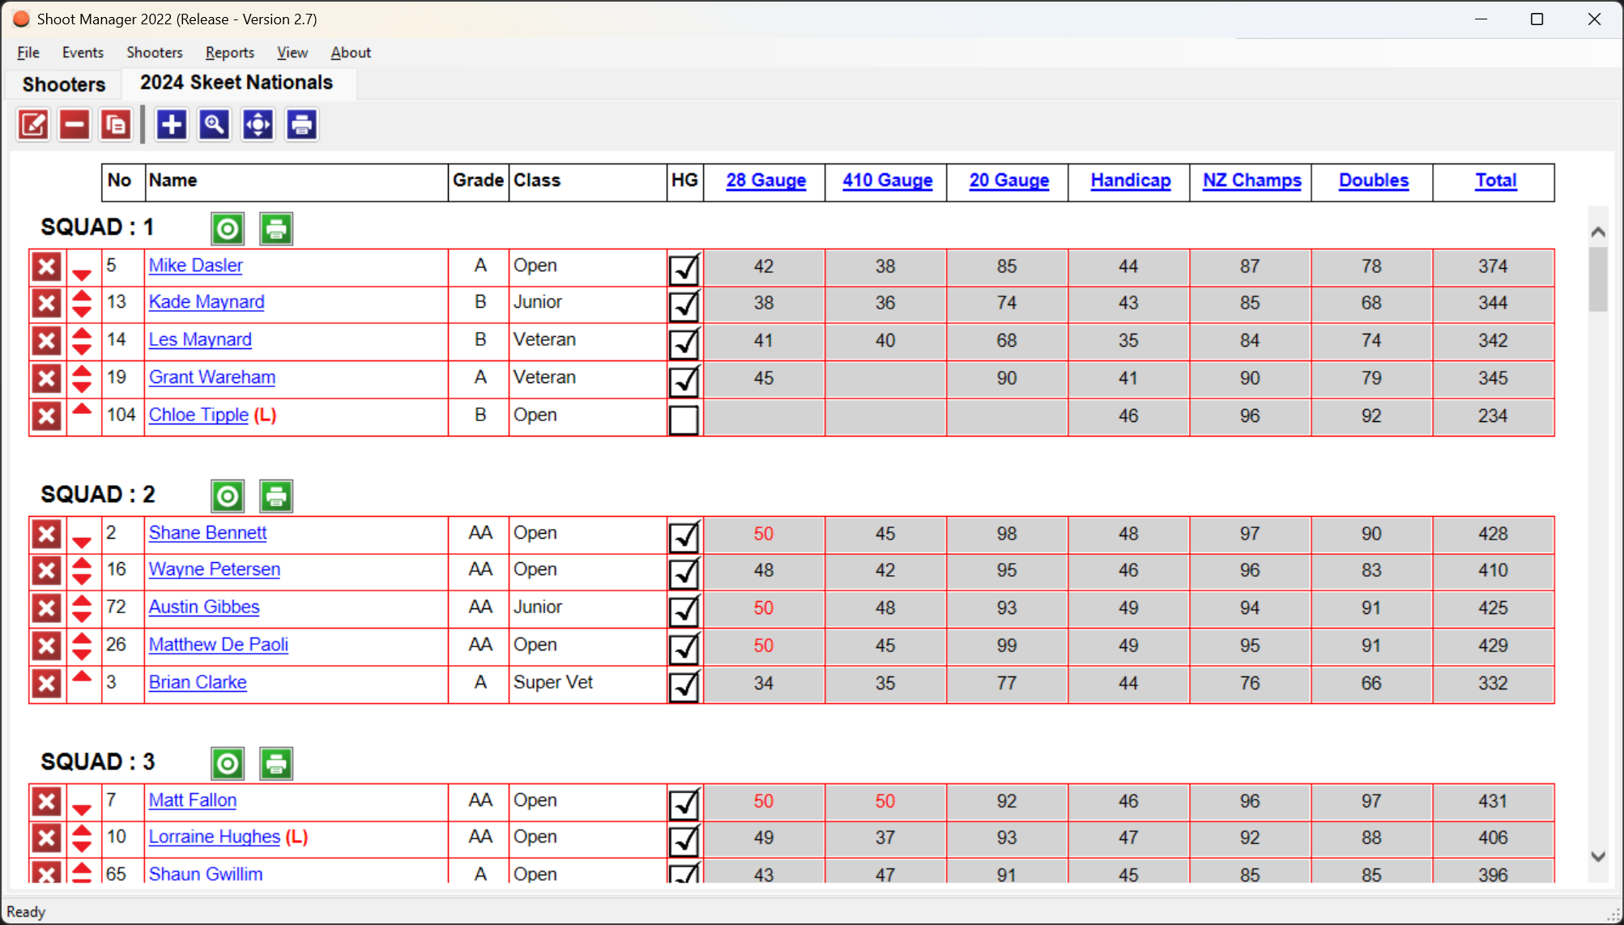The height and width of the screenshot is (925, 1624).
Task: Click Grant Wareham's empty 410 Gauge cell
Action: point(885,378)
